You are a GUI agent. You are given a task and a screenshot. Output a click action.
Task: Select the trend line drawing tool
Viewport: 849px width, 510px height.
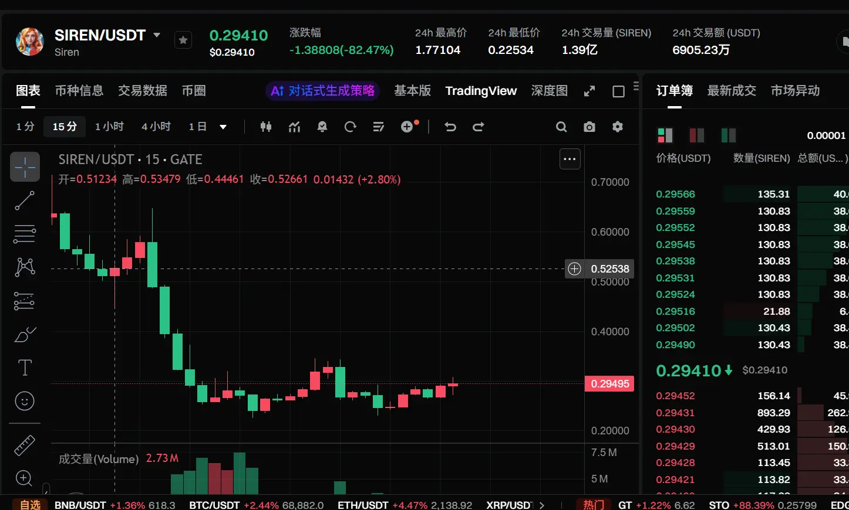coord(25,200)
